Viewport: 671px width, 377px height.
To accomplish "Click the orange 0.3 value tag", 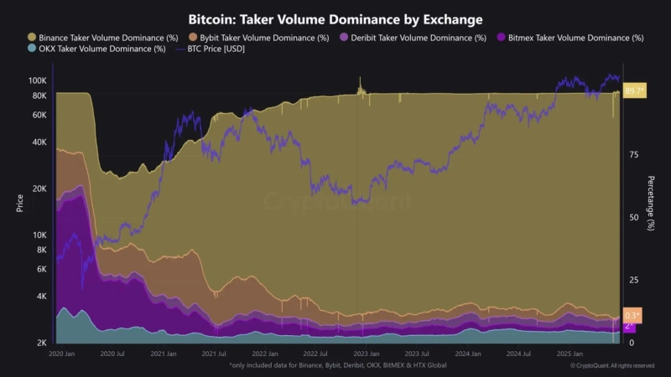I will coord(632,315).
